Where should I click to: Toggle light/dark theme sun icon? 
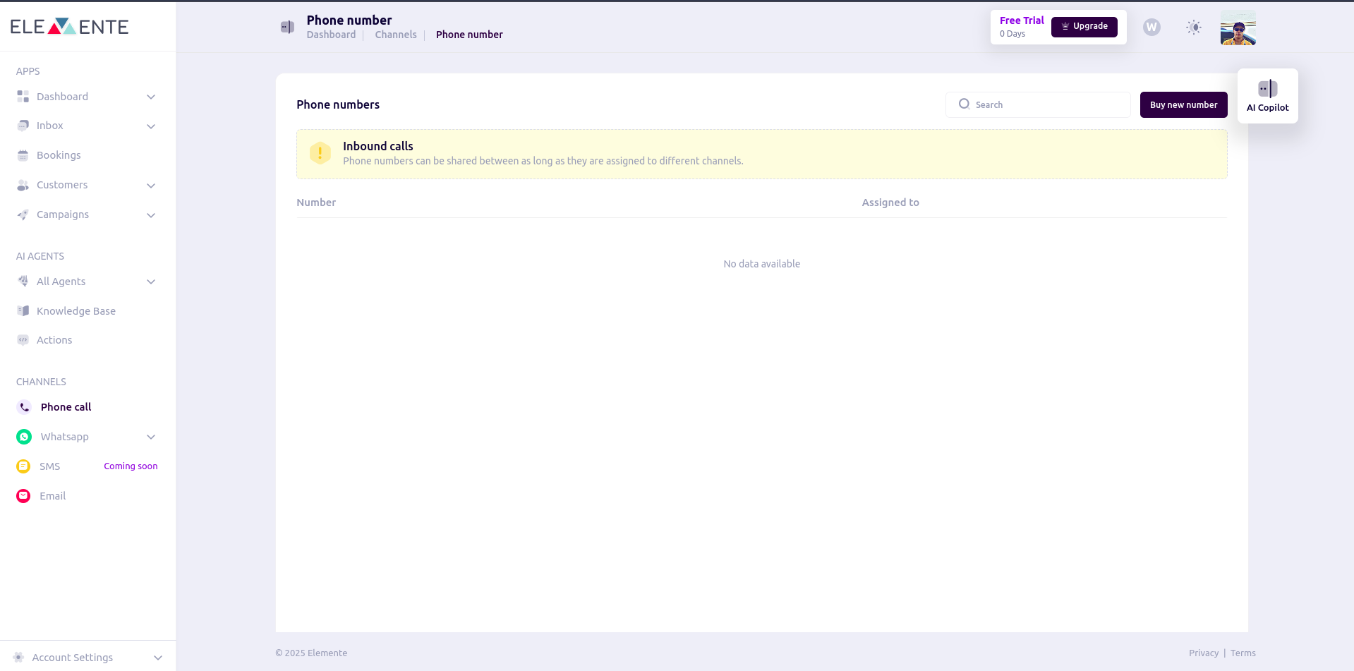pyautogui.click(x=1194, y=27)
